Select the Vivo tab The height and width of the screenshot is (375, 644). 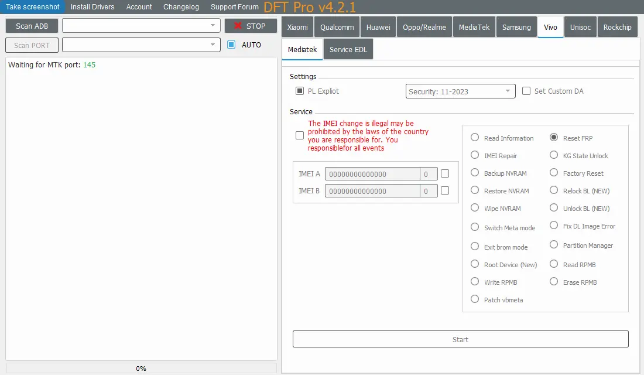click(550, 27)
